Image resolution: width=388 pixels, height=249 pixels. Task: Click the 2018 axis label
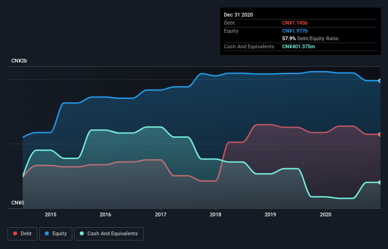tap(216, 214)
